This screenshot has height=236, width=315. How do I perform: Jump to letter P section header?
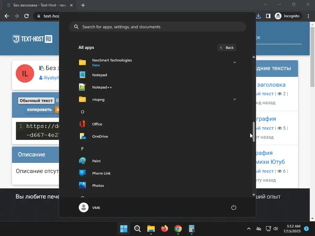82,149
